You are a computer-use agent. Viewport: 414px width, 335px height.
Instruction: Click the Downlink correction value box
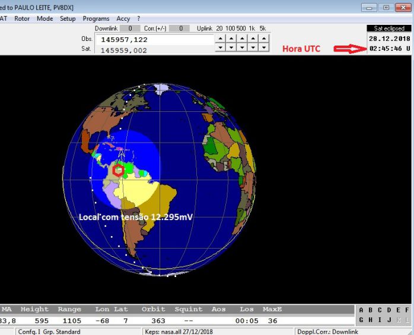pos(130,28)
